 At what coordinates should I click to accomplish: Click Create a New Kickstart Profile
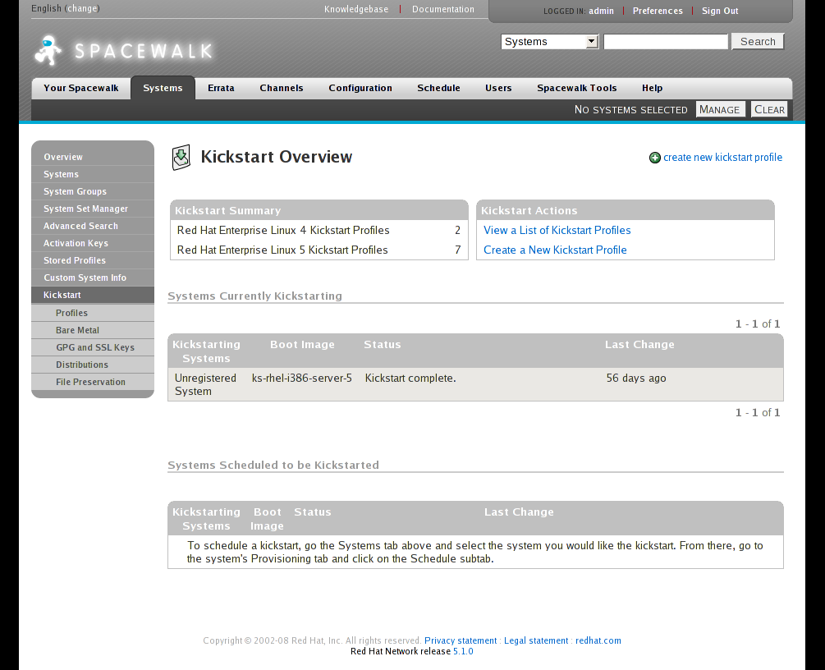[555, 250]
